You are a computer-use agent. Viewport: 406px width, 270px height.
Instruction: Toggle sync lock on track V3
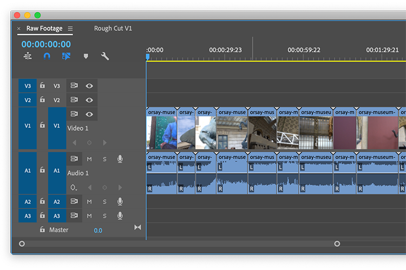[x=74, y=86]
